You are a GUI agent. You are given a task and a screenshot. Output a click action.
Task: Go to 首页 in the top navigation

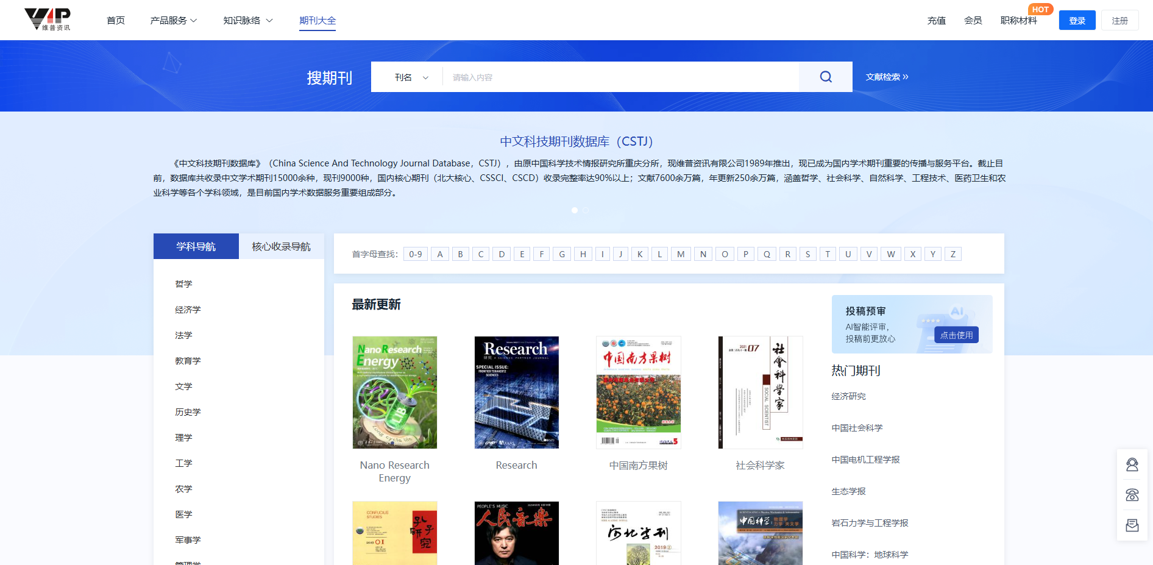click(115, 20)
